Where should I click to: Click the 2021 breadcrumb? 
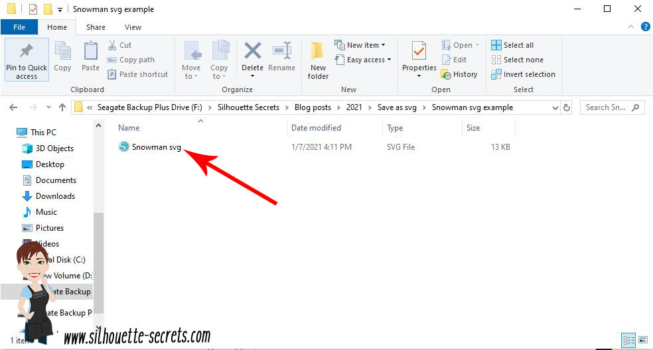(354, 107)
